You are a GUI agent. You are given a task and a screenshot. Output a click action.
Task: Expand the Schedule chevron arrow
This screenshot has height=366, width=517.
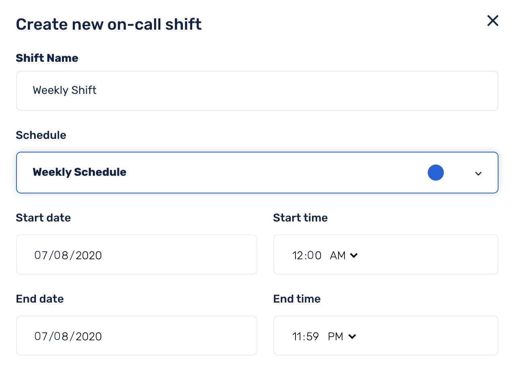(478, 173)
